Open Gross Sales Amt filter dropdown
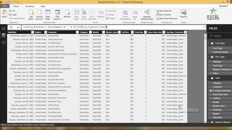This screenshot has height=130, width=232. click(x=163, y=32)
